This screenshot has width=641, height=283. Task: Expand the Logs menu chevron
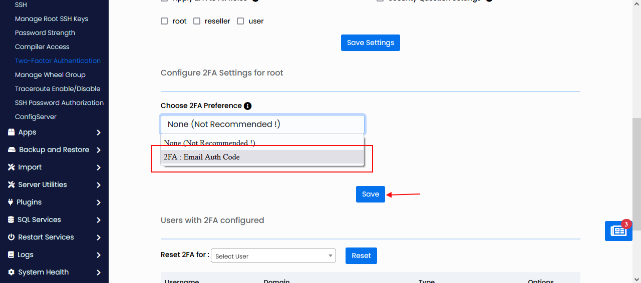99,255
